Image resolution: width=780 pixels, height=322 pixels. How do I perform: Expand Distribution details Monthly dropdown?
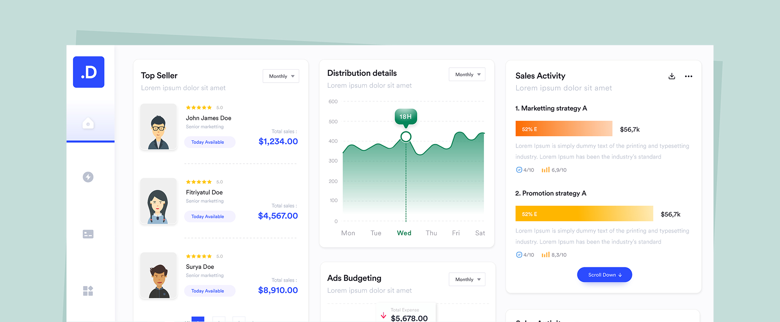tap(467, 75)
